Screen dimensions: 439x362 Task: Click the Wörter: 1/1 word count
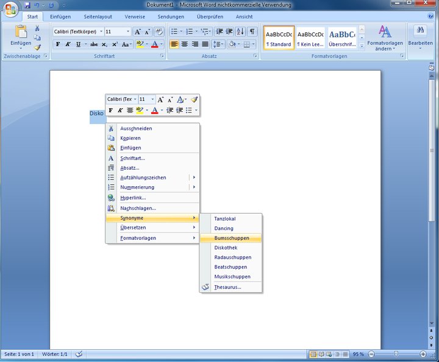tap(55, 354)
